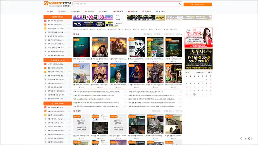Click the John Q movie poster
The image size is (258, 145).
coord(137,47)
